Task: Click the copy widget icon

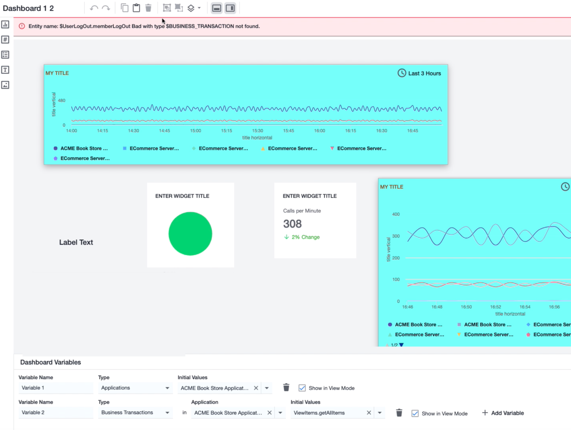Action: [x=125, y=8]
